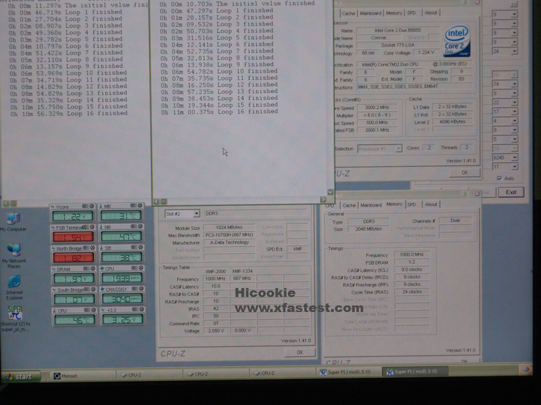Click right scroll arrow in middle Super PI window
The width and height of the screenshot is (541, 405).
323,199
